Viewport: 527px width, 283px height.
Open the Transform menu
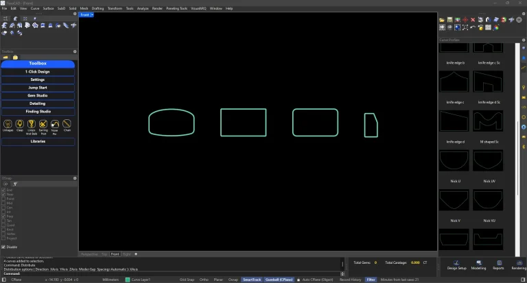point(115,8)
